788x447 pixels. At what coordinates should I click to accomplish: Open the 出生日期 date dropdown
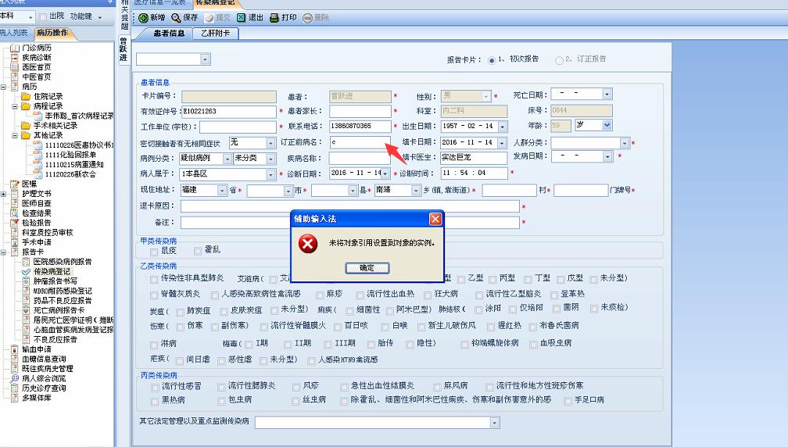pyautogui.click(x=502, y=127)
